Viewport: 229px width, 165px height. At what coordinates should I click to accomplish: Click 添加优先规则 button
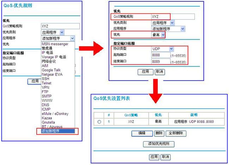159,144
